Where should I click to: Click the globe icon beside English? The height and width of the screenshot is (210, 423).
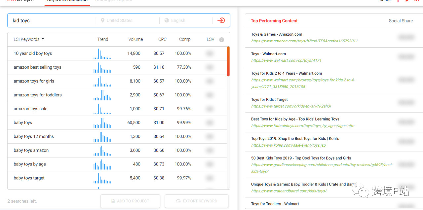pyautogui.click(x=167, y=20)
